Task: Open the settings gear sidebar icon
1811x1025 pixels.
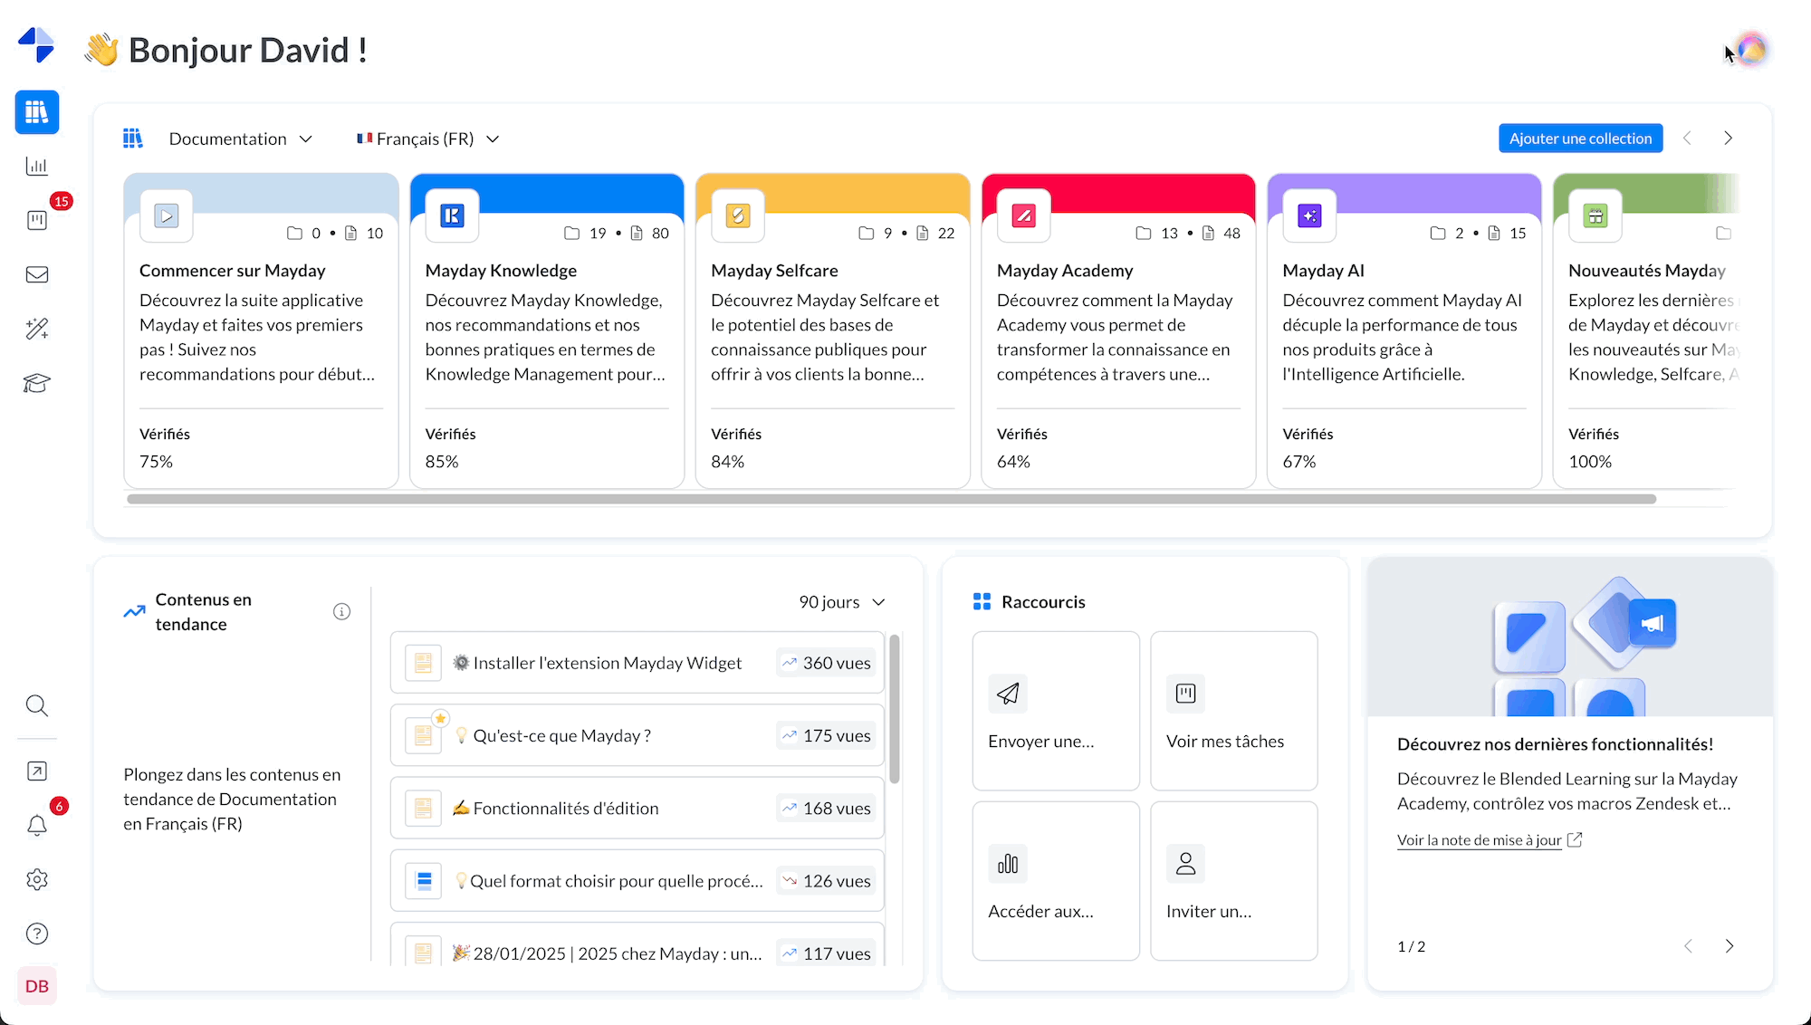Action: (x=37, y=879)
